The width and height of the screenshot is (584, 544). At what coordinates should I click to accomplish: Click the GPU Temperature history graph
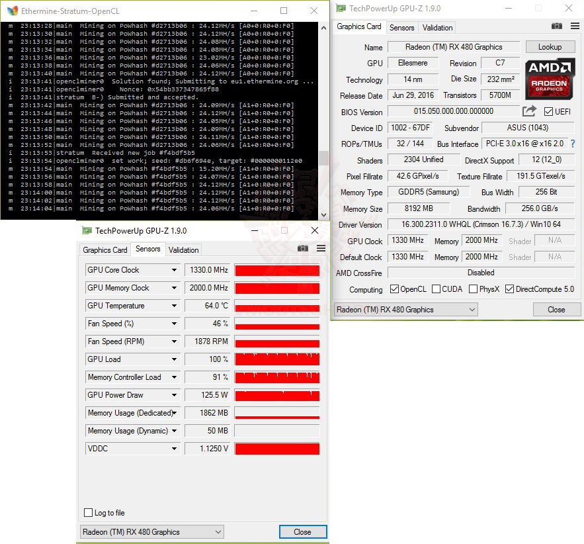pos(277,306)
